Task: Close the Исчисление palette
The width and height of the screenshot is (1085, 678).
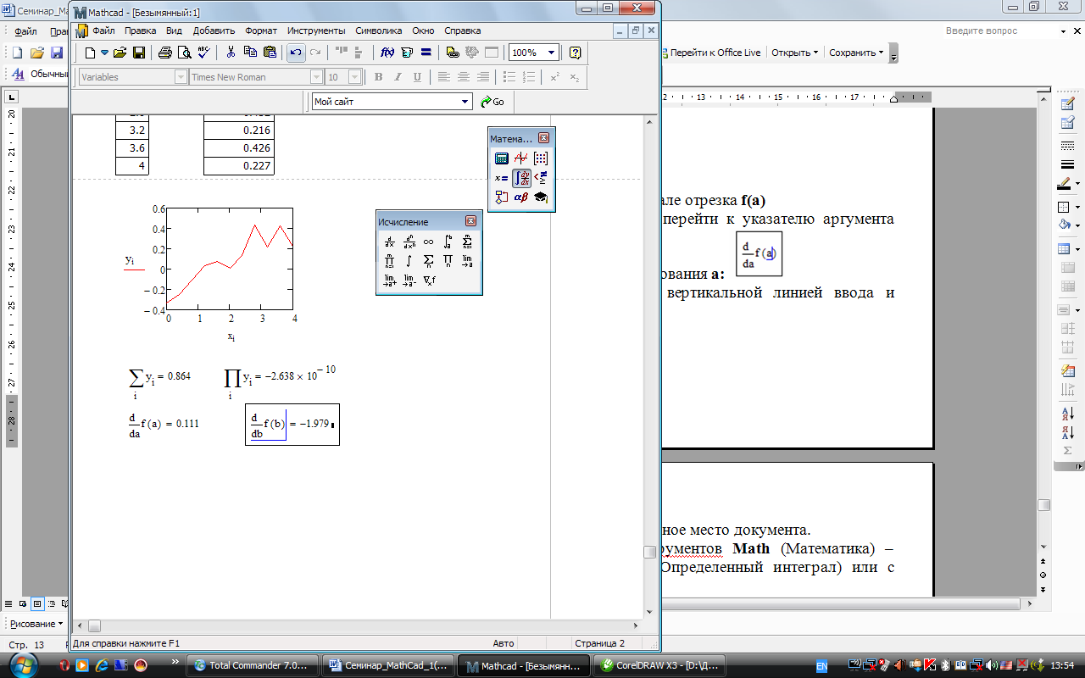Action: pyautogui.click(x=471, y=221)
